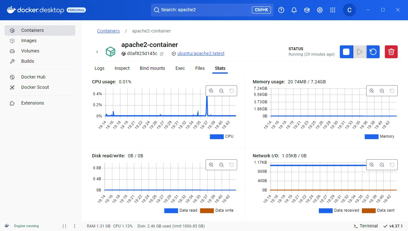The height and width of the screenshot is (231, 408).
Task: Open the account menu avatar
Action: coord(349,10)
